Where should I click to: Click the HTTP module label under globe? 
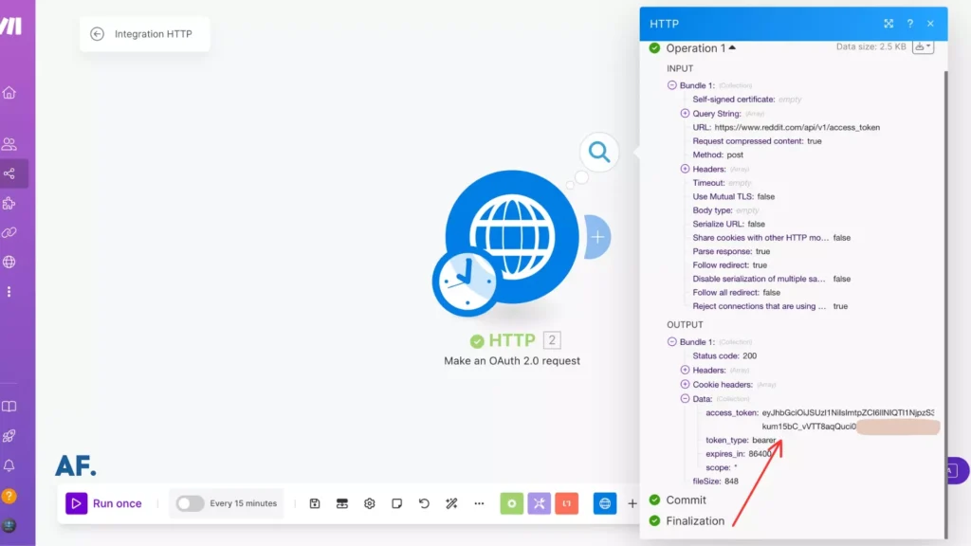coord(511,340)
